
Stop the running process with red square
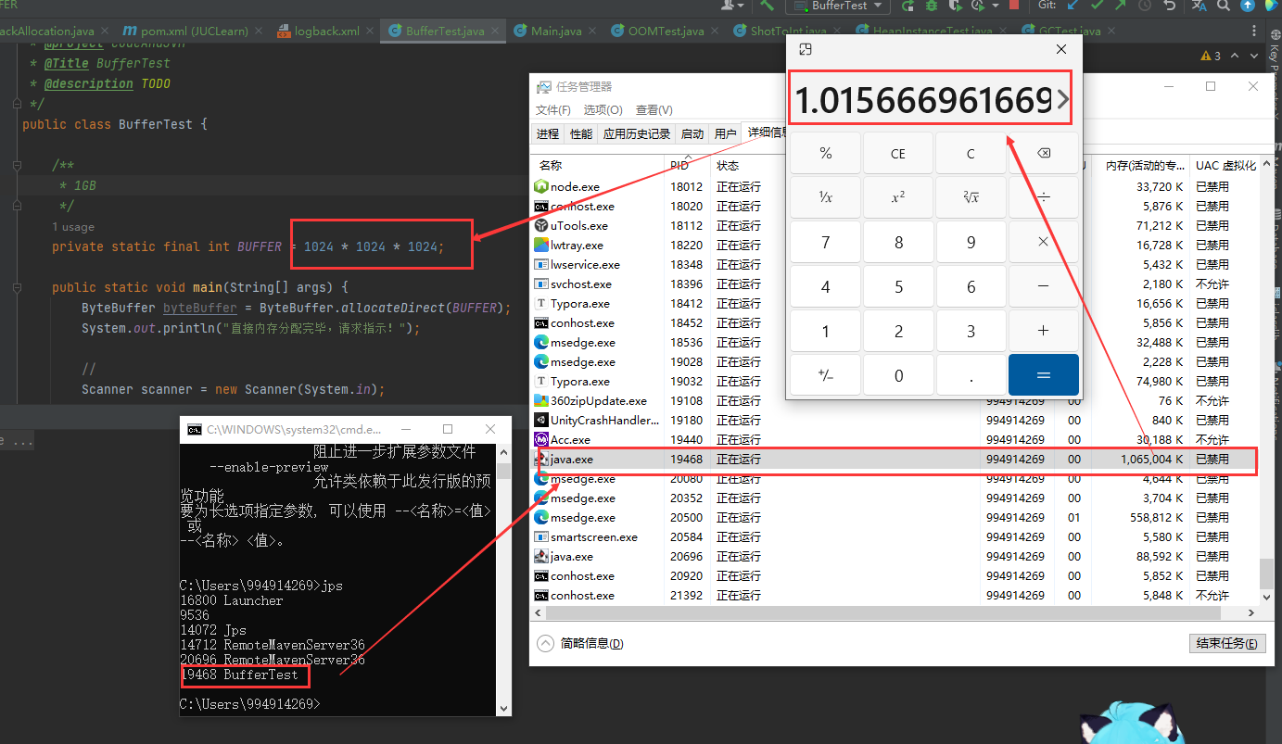click(x=1014, y=6)
